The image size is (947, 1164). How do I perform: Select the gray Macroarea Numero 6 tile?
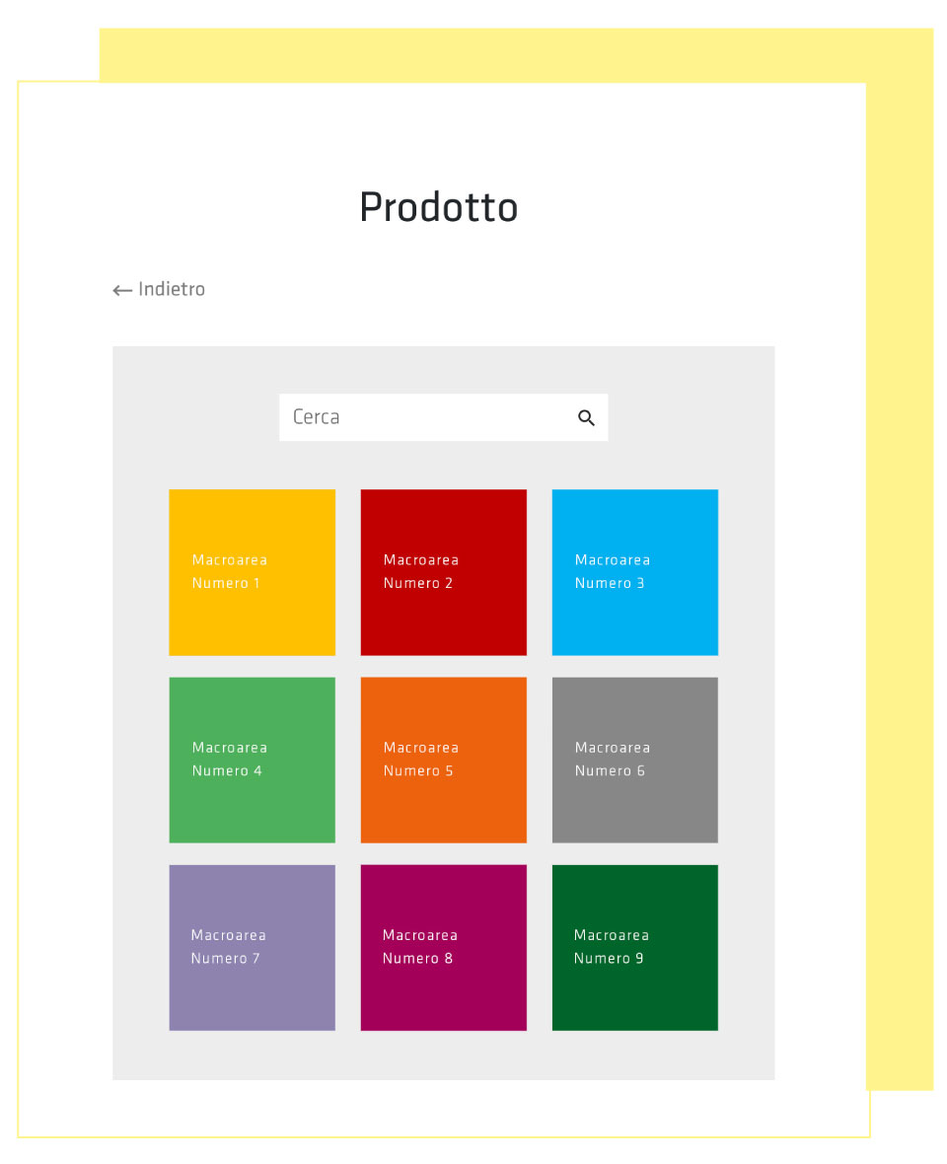[x=635, y=761]
